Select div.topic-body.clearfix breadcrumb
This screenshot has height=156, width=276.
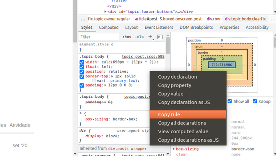pos(245,19)
